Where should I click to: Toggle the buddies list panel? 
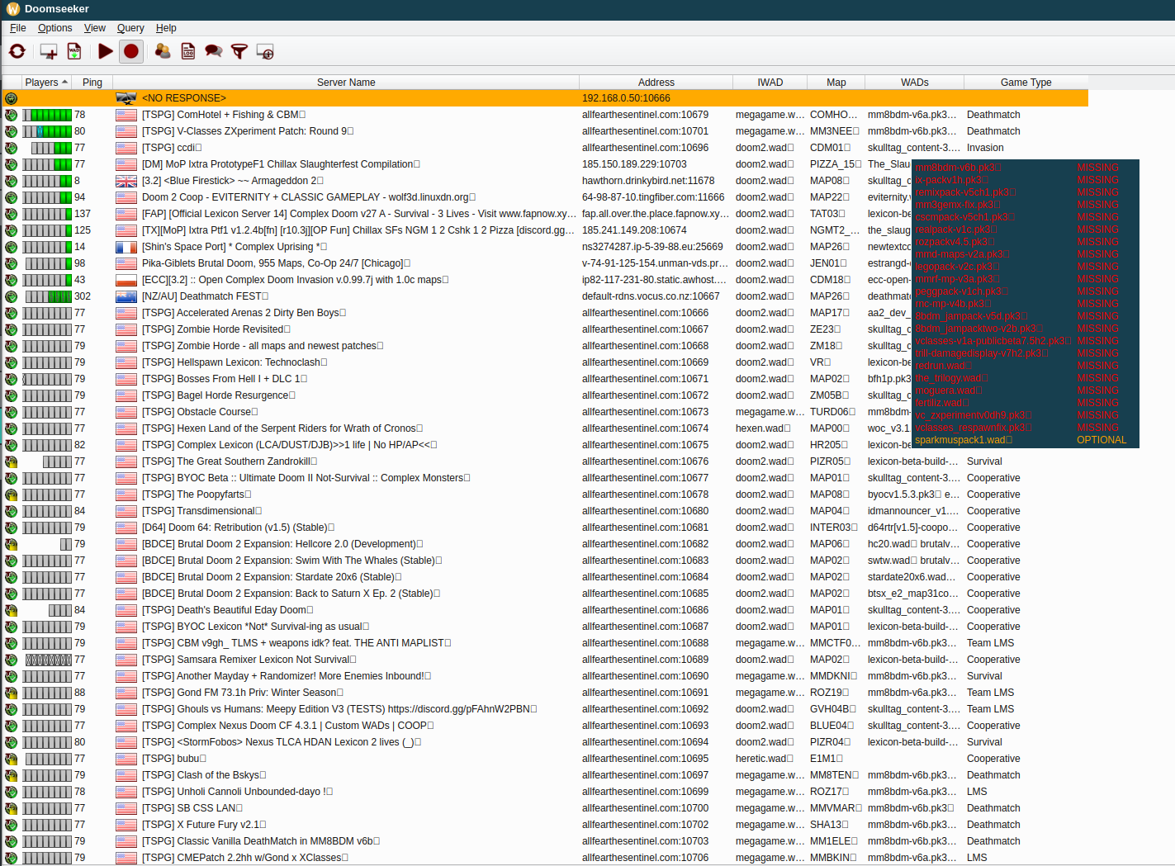[163, 51]
